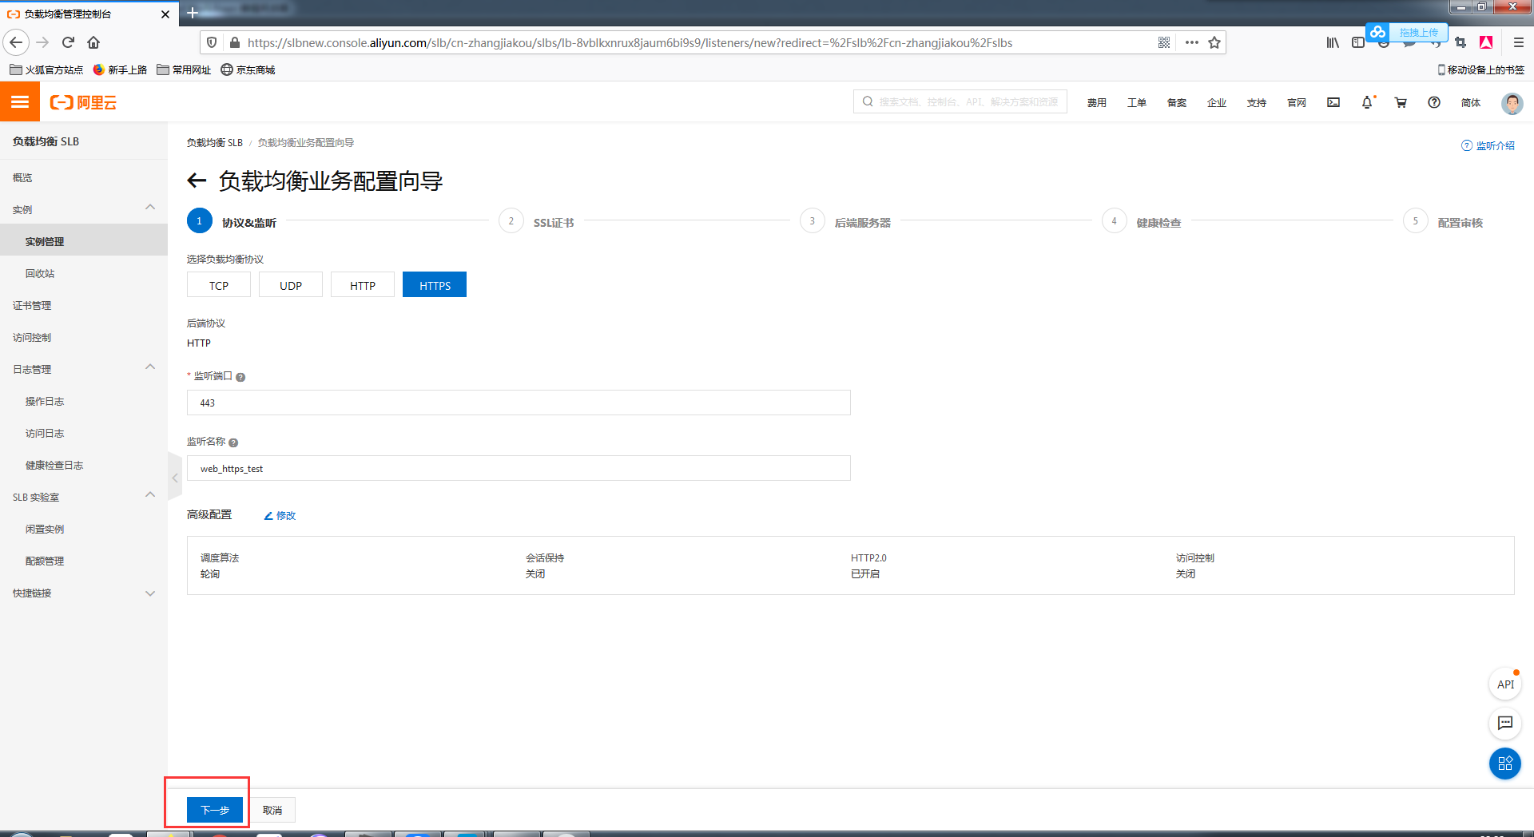This screenshot has height=837, width=1534.
Task: Click the 修改 link under 高级配置
Action: [x=279, y=515]
